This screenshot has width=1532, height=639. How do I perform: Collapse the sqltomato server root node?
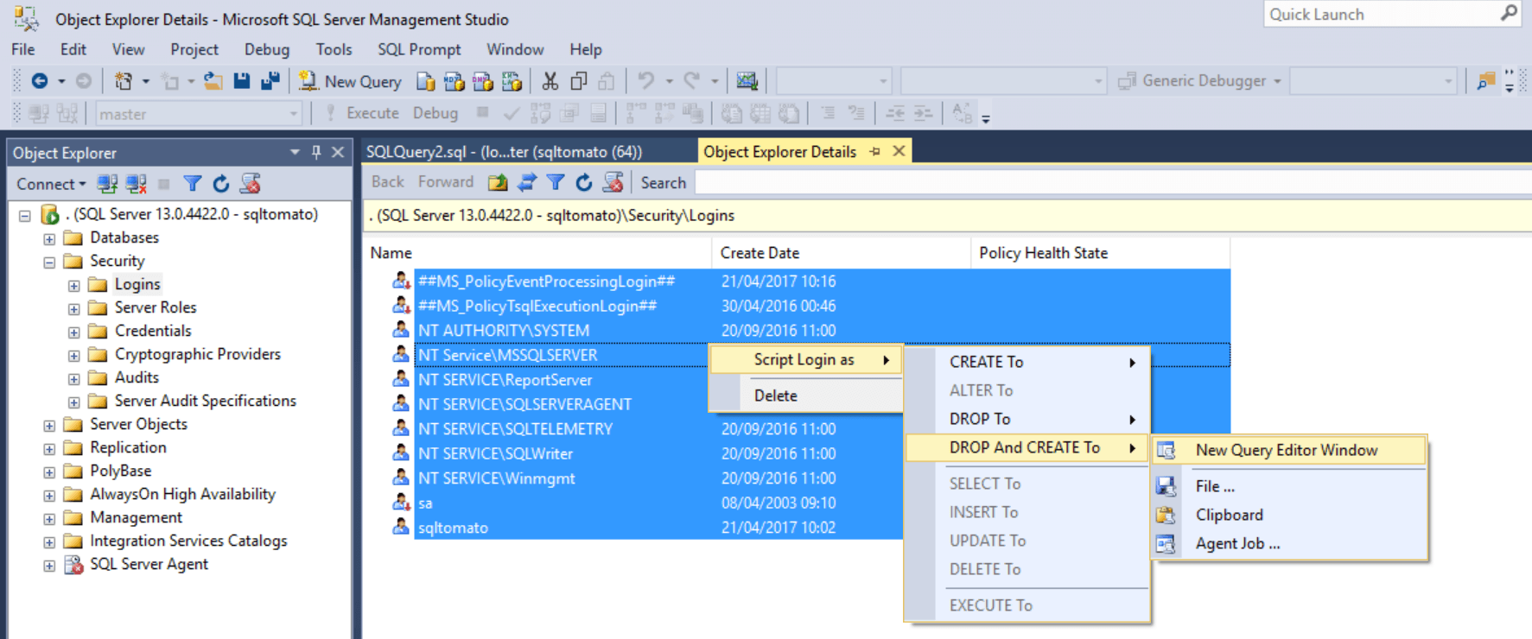coord(25,215)
